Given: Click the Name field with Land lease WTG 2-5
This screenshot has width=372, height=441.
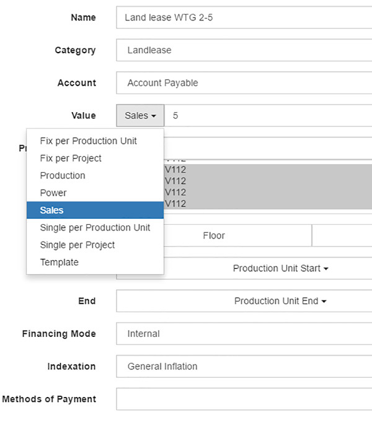Looking at the screenshot, I should pyautogui.click(x=244, y=17).
